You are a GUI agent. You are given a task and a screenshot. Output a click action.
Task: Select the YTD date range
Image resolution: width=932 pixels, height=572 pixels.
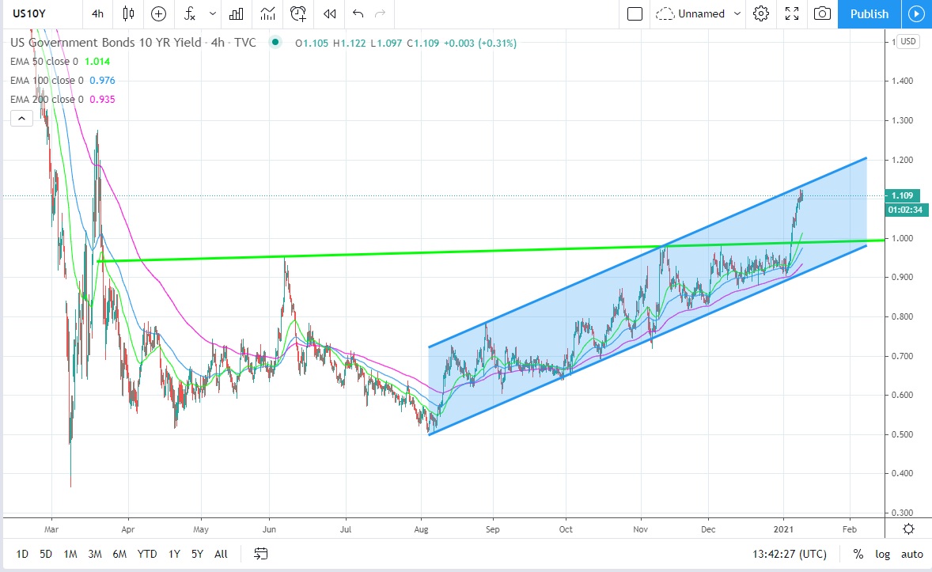[x=146, y=554]
